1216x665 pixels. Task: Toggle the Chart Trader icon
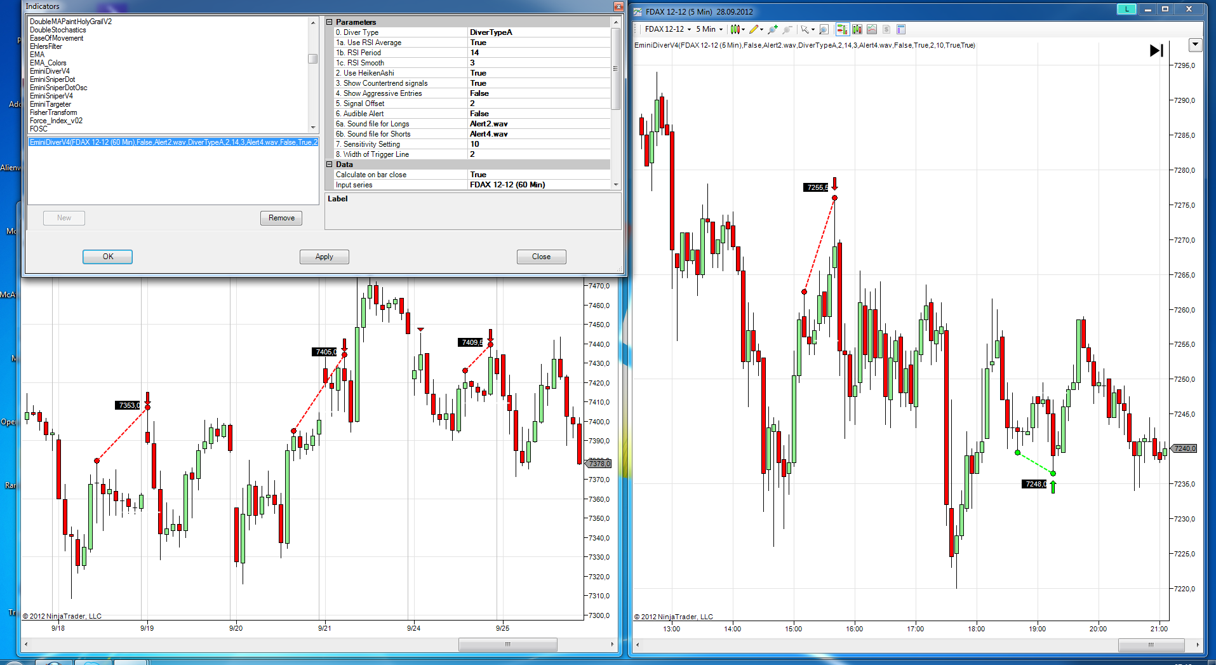[x=842, y=29]
